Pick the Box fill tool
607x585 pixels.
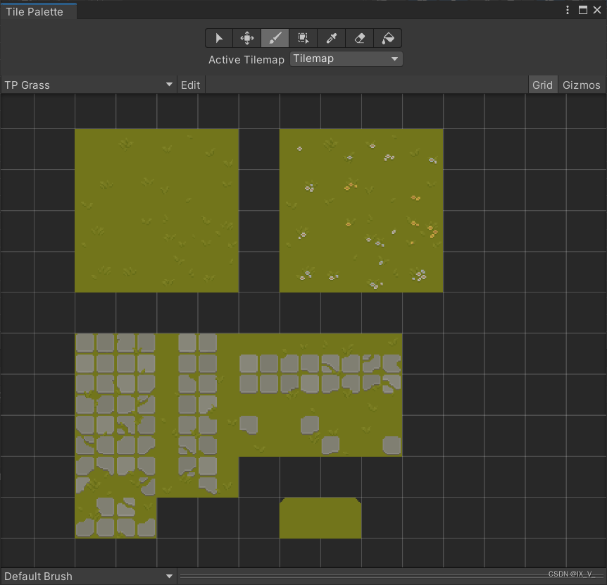(303, 38)
